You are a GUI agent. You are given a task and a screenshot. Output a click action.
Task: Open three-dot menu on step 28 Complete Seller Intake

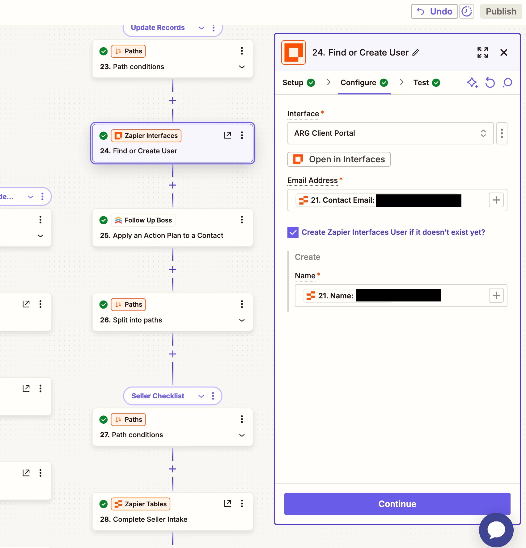click(x=242, y=504)
